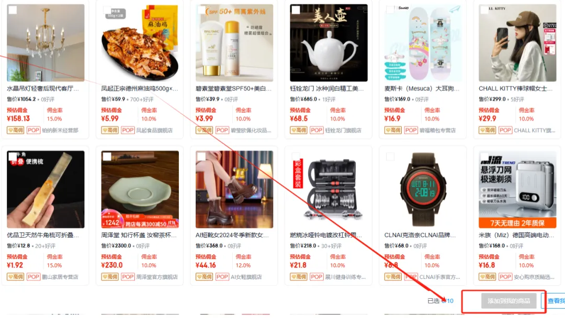The height and width of the screenshot is (318, 565).
Task: Tick the checkbox on the crystal chandelier product
Action: [x=13, y=10]
